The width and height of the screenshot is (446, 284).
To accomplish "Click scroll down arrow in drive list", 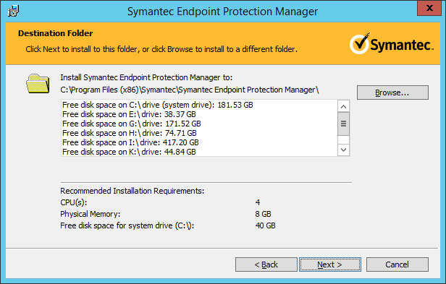I will point(343,150).
